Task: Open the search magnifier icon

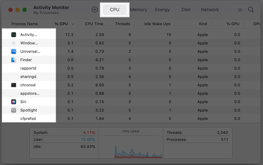Action: pyautogui.click(x=251, y=10)
